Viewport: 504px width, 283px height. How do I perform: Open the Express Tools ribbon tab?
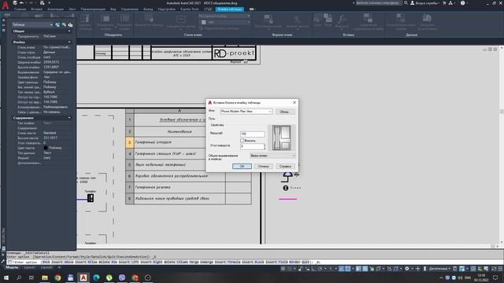coord(189,9)
